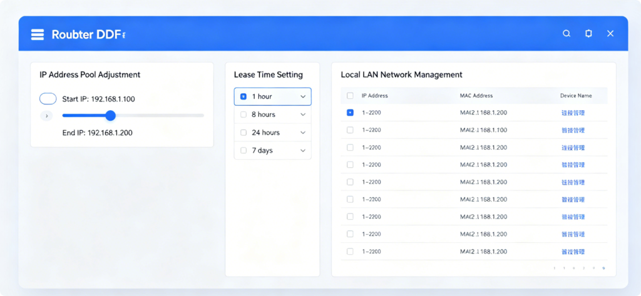This screenshot has height=296, width=641.
Task: Uncheck the checked row in LAN table
Action: click(350, 113)
